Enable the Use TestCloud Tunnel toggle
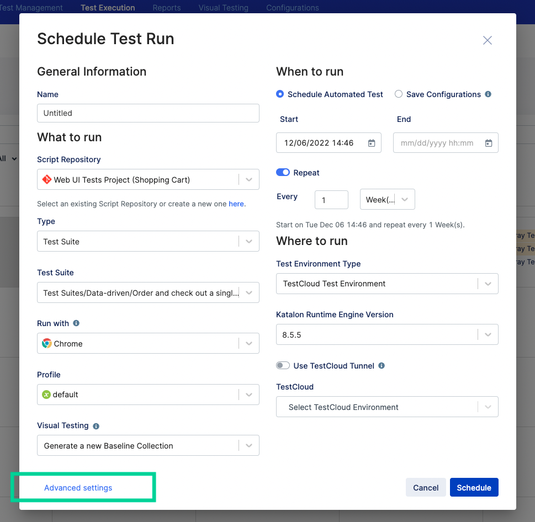The height and width of the screenshot is (522, 535). (x=283, y=365)
